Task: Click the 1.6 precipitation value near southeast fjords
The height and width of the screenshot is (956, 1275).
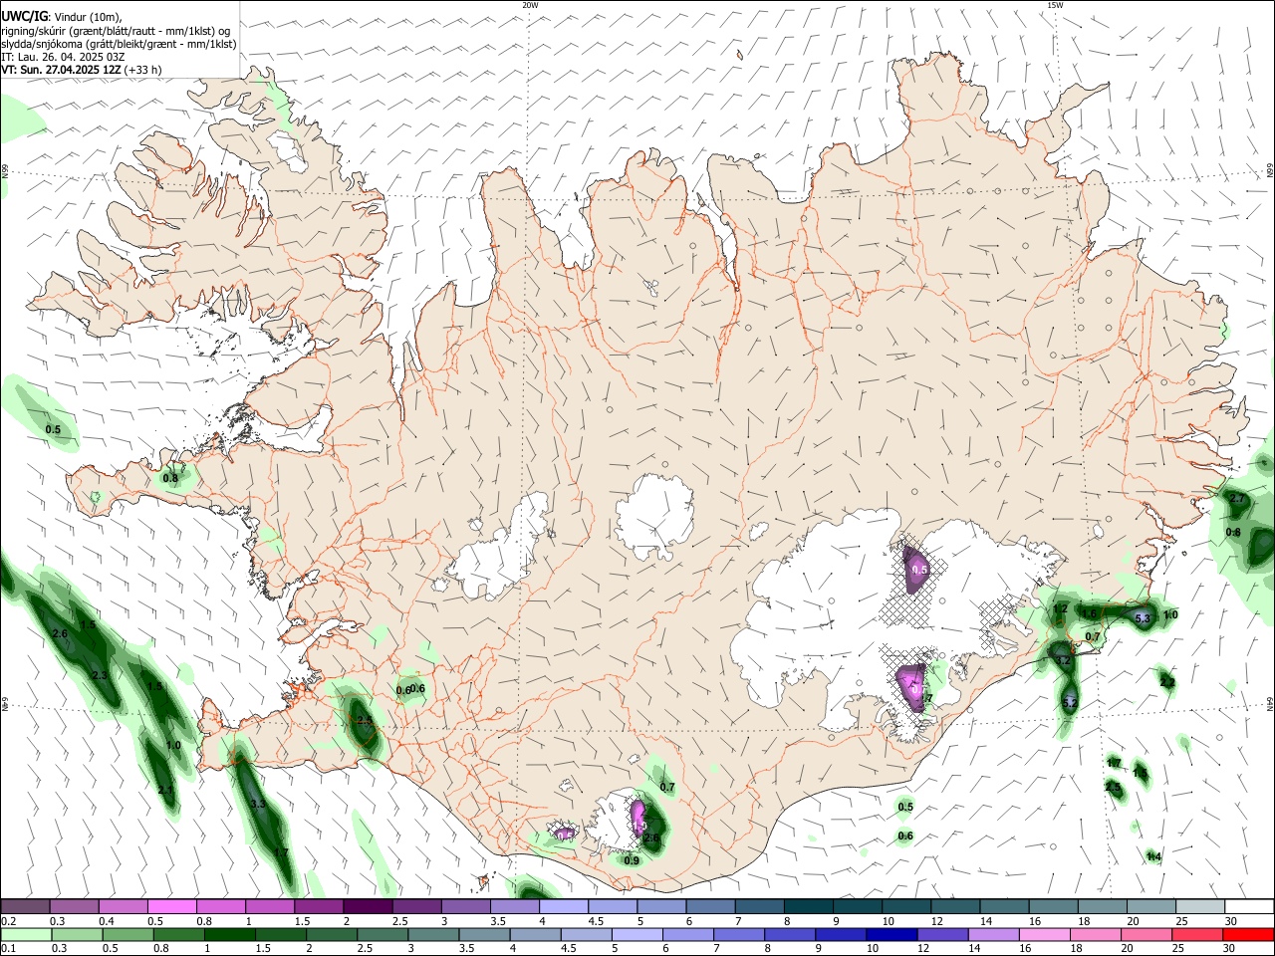Action: tap(1090, 613)
